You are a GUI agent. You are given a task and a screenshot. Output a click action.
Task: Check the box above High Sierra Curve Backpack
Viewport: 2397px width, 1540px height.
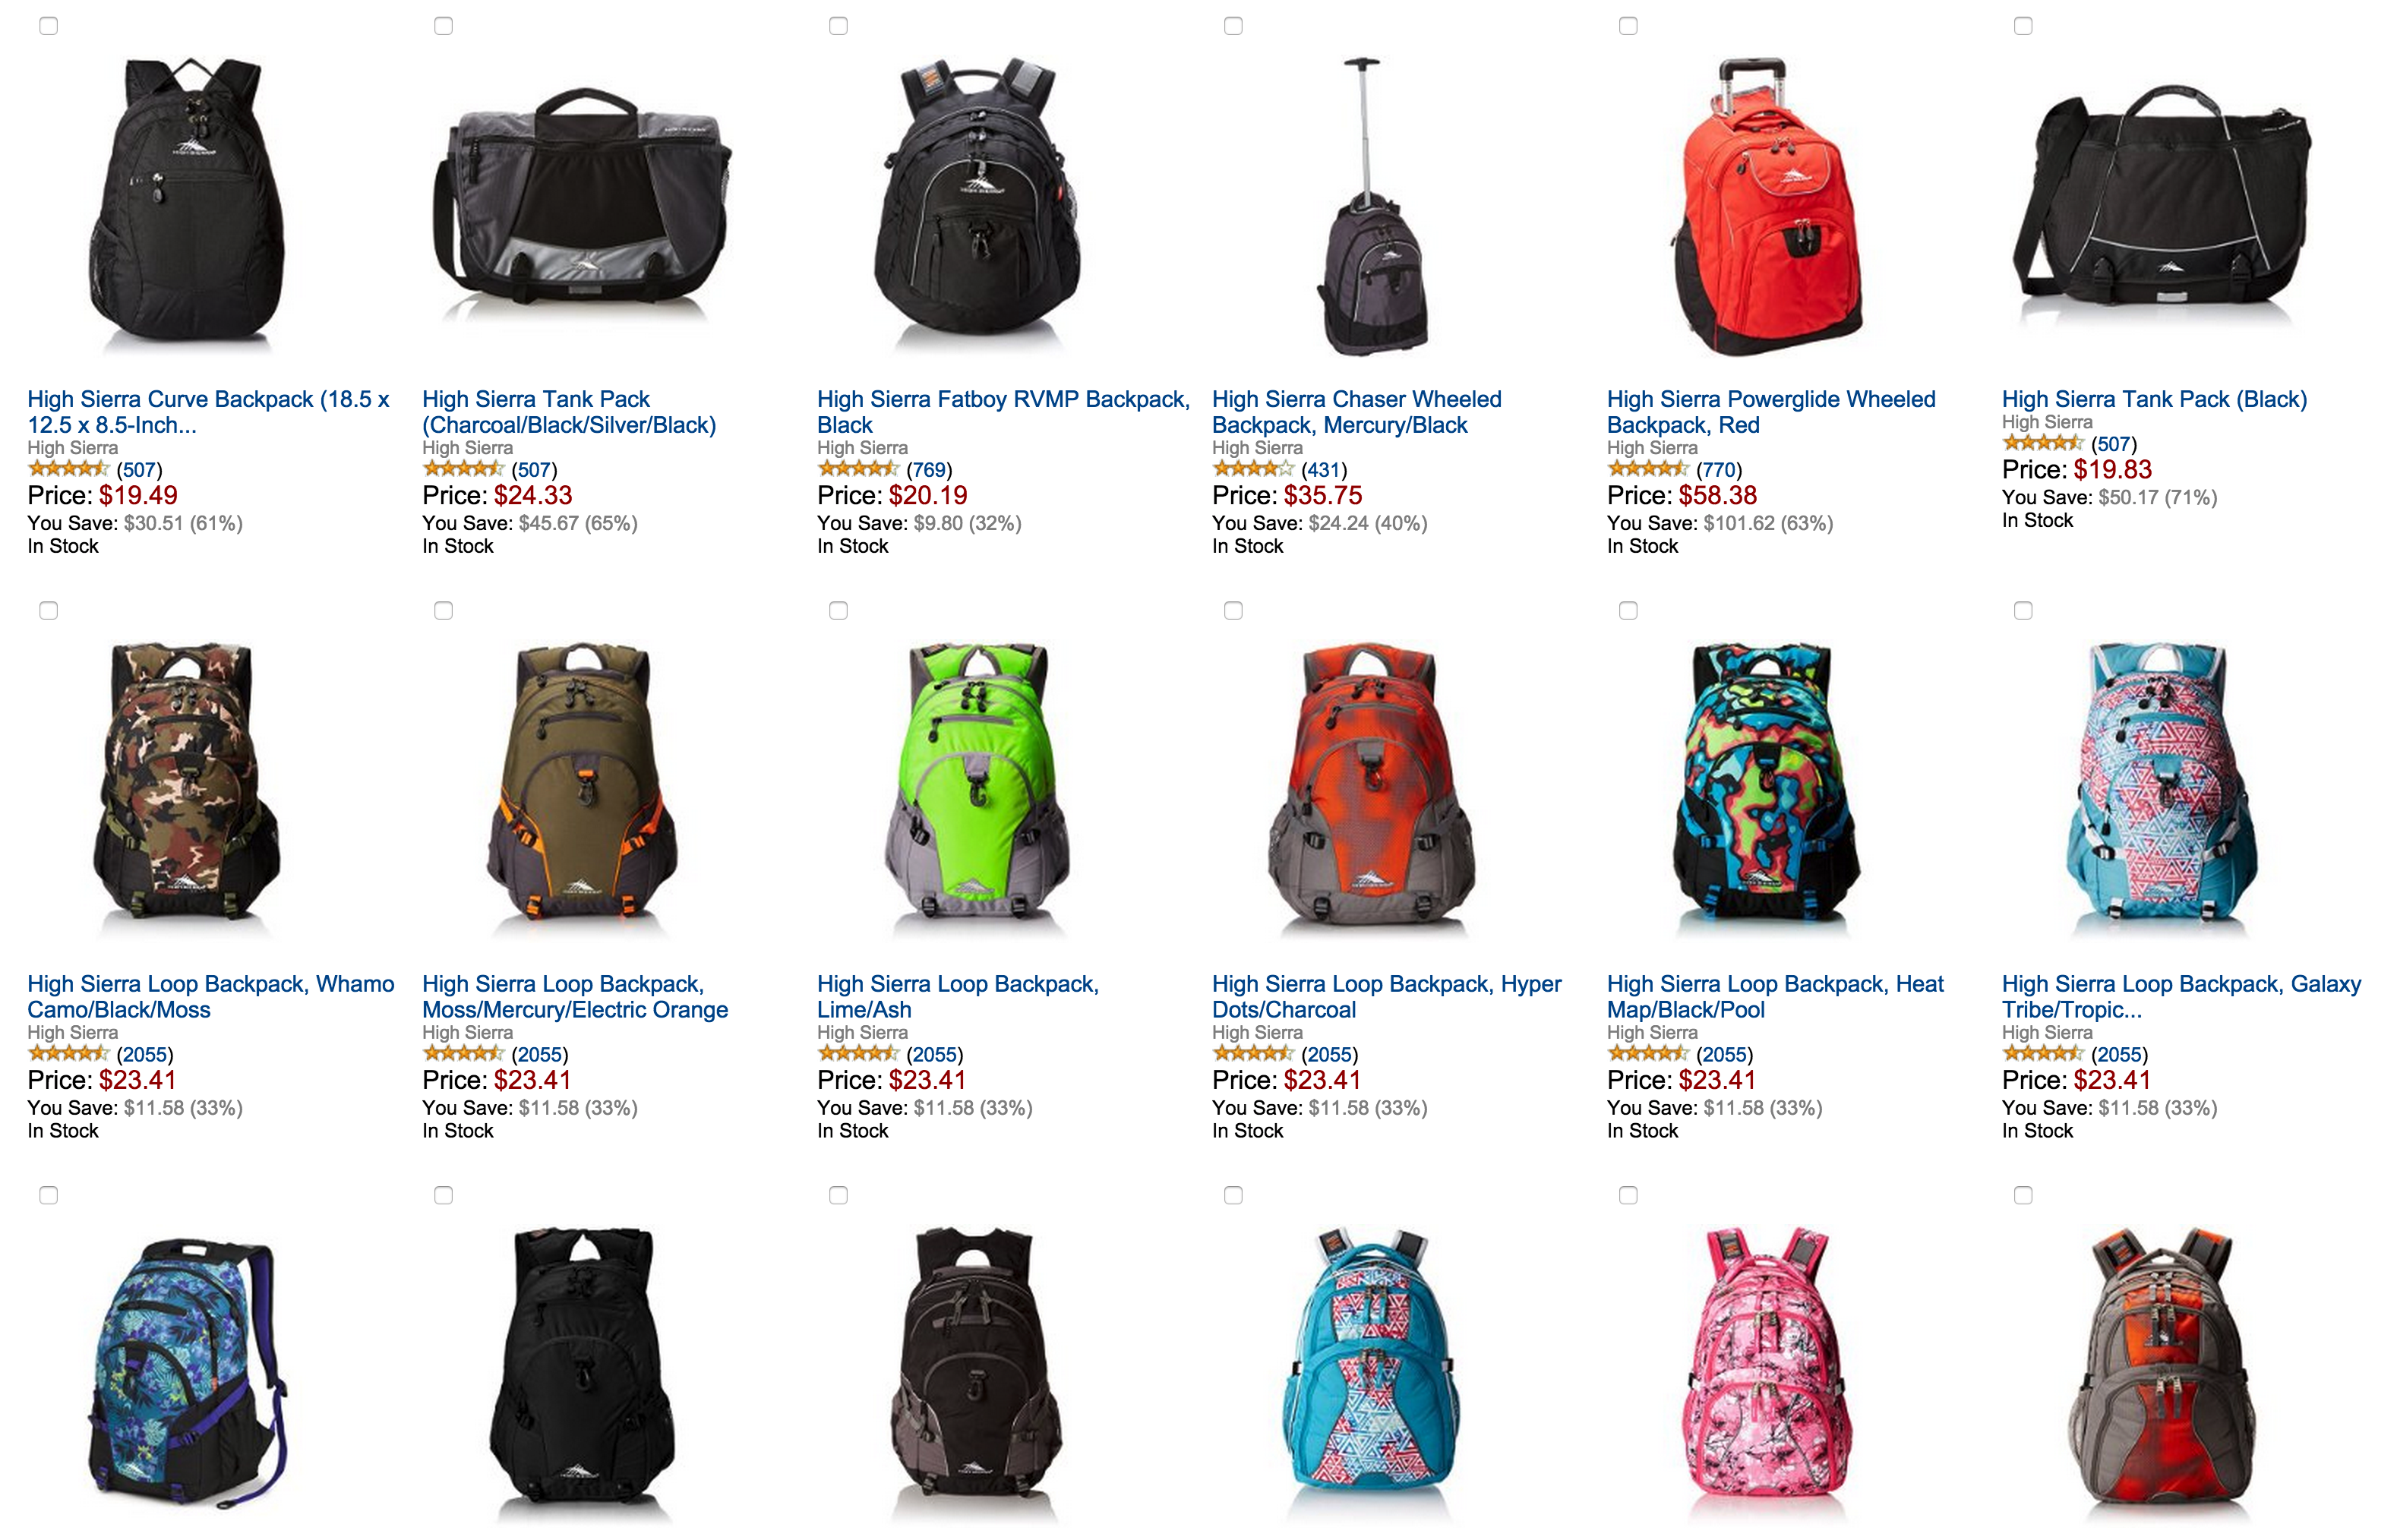[48, 26]
